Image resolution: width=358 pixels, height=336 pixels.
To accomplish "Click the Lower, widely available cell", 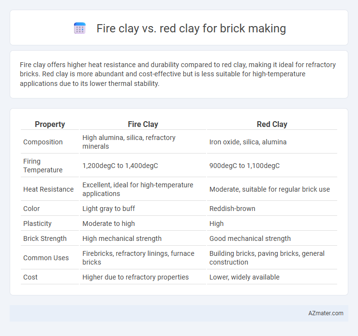I will point(244,277).
